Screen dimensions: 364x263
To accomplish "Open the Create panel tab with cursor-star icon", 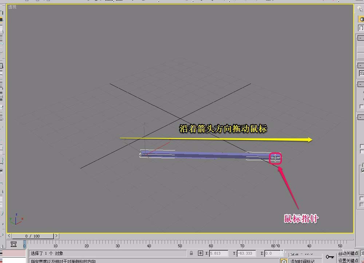I will tap(360, 9).
